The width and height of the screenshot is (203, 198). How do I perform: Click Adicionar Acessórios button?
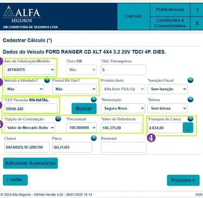30,163
